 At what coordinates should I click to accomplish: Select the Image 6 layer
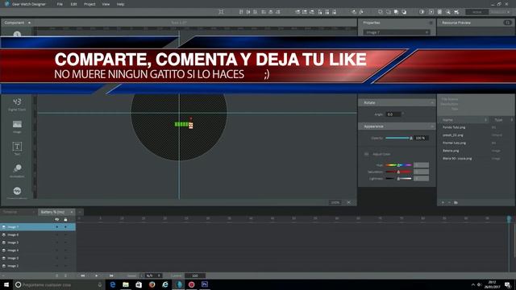38,234
